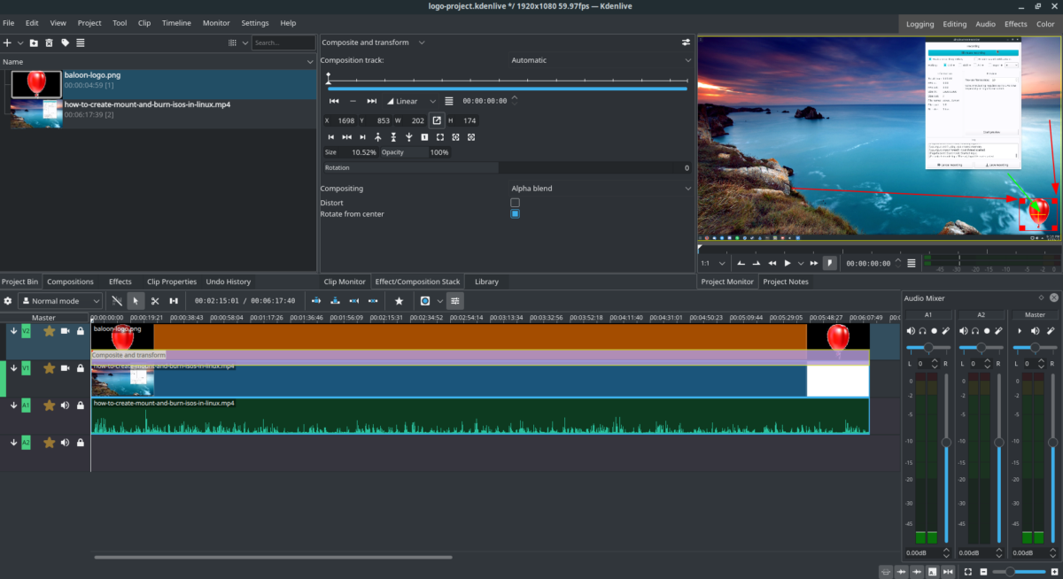Viewport: 1063px width, 579px height.
Task: Mute the A1 audio track
Action: click(65, 405)
